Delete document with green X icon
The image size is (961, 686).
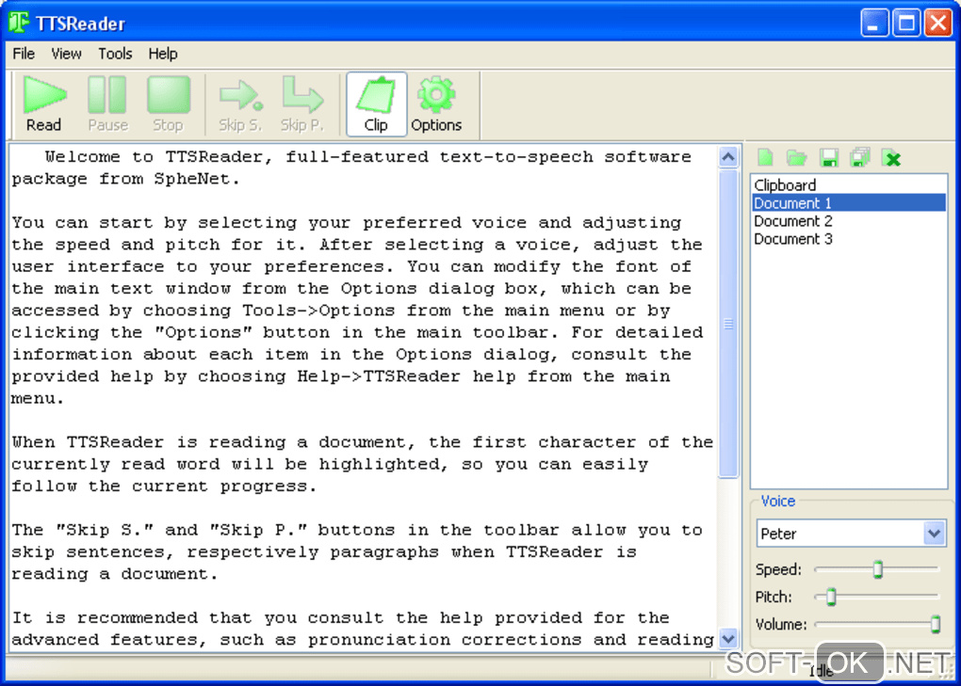click(x=892, y=158)
